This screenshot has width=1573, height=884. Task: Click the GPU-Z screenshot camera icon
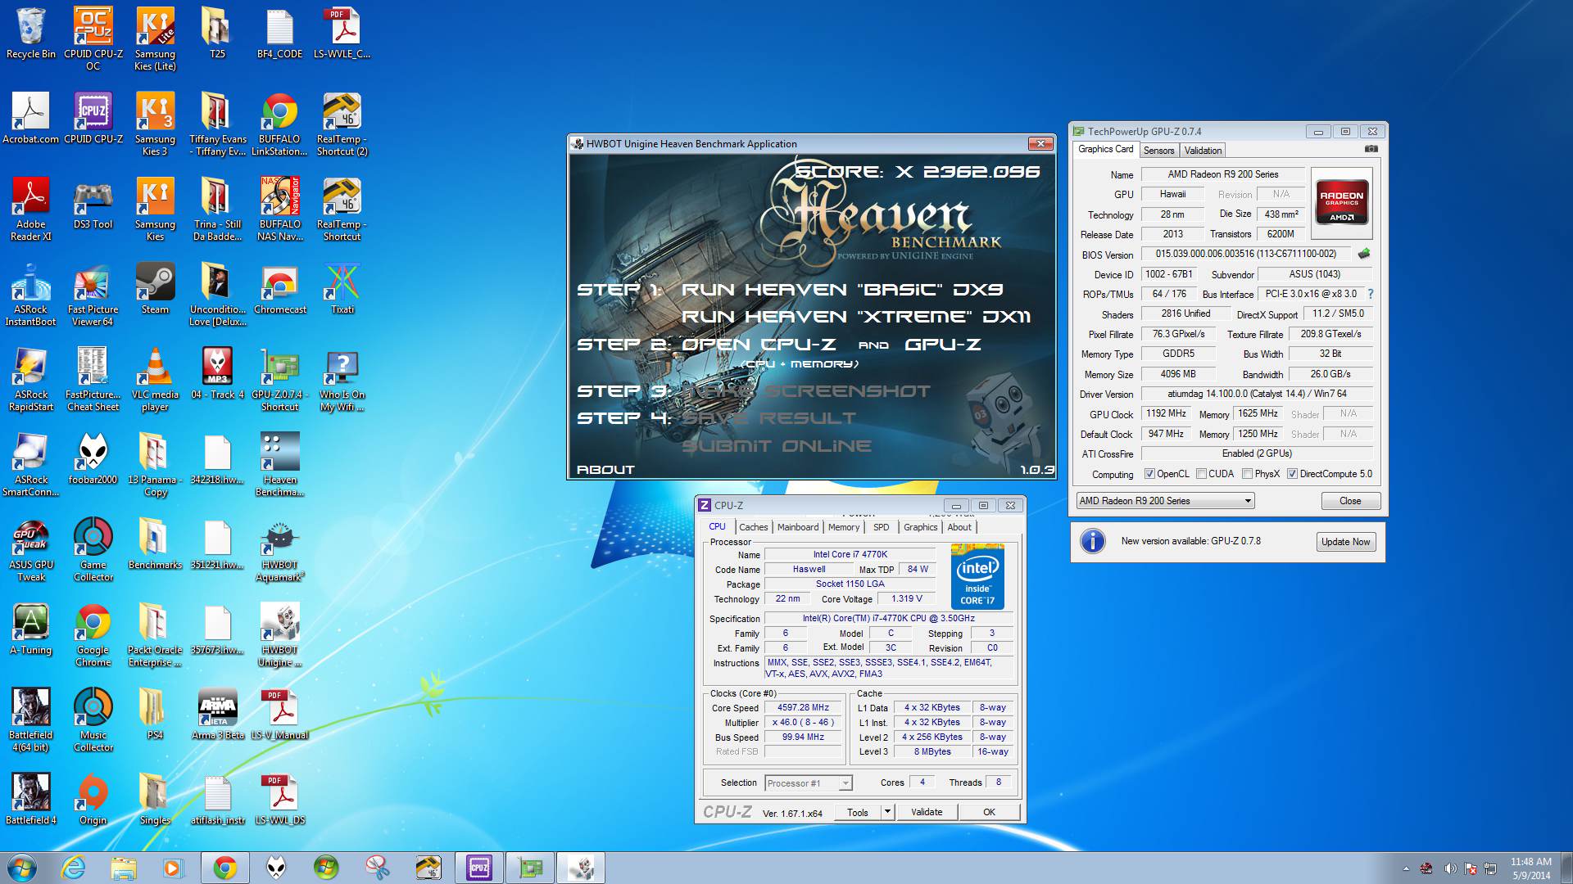(1371, 149)
